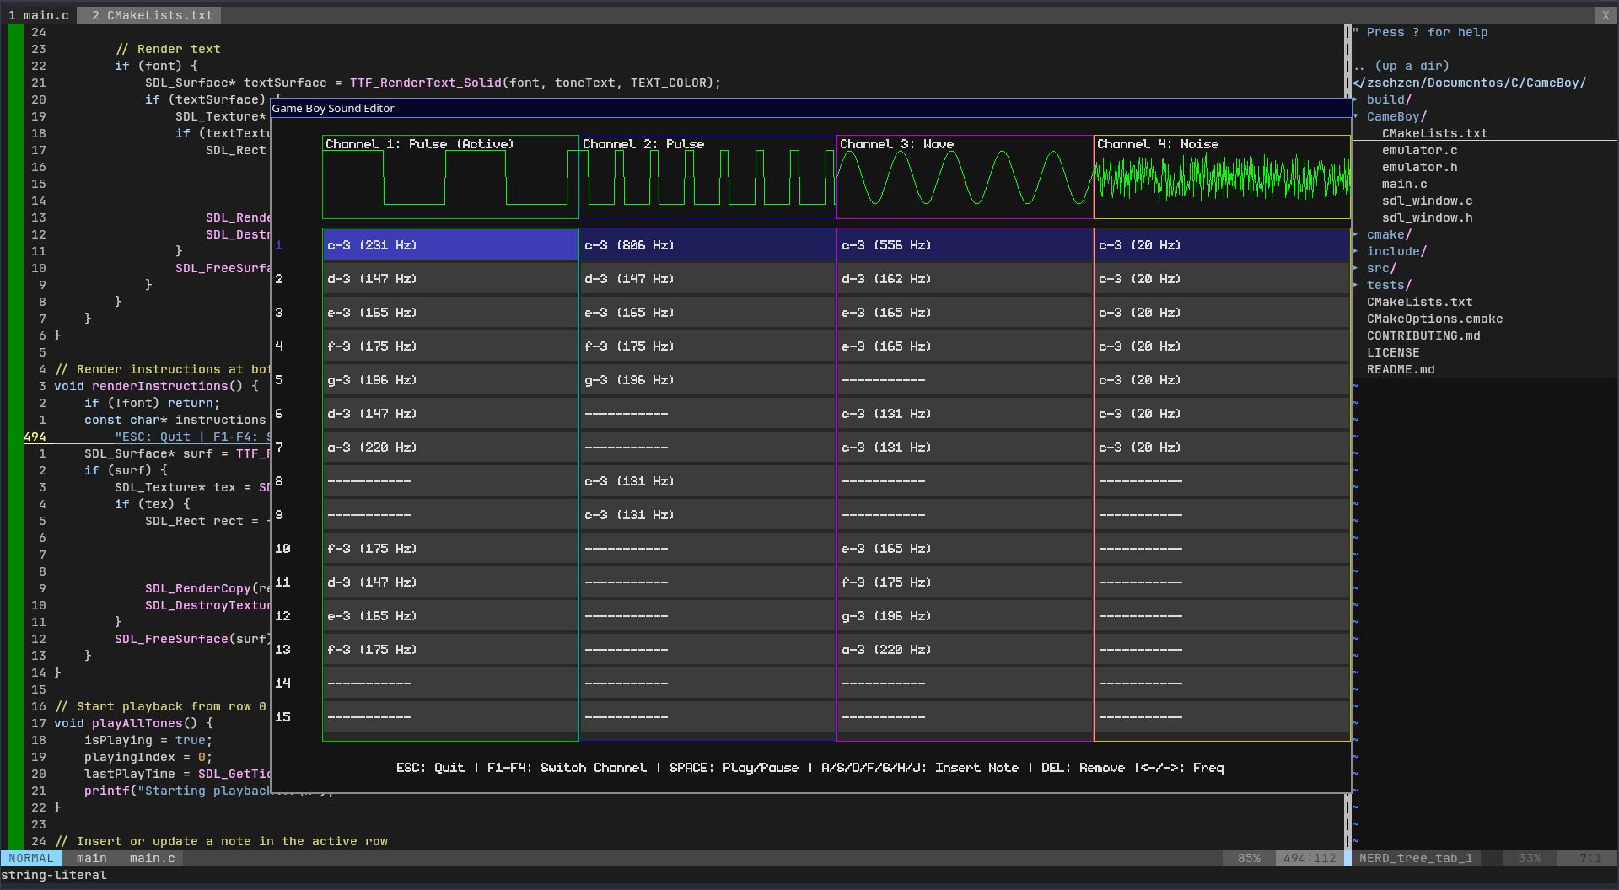Image resolution: width=1619 pixels, height=890 pixels.
Task: Switch to the CMakeLists.txt tab
Action: [x=152, y=15]
